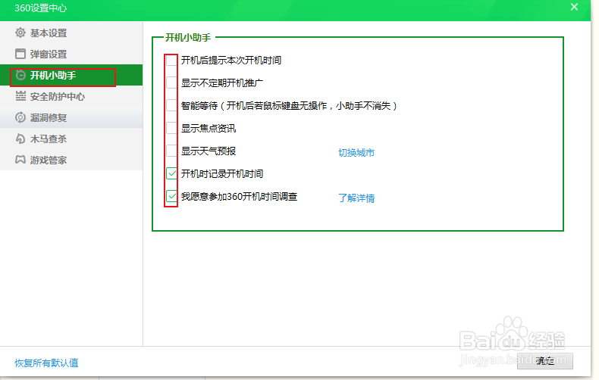Click the 开机小助手 group heading
The width and height of the screenshot is (599, 380).
188,37
